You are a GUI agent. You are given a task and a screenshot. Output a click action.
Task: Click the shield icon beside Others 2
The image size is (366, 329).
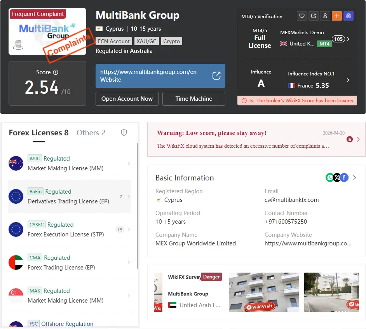point(124,133)
